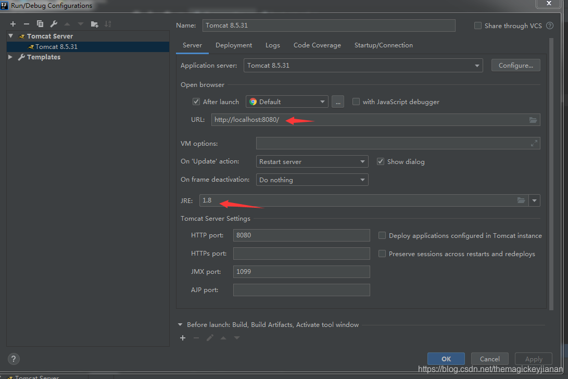This screenshot has height=379, width=568.
Task: Click the Apply button
Action: pyautogui.click(x=534, y=359)
